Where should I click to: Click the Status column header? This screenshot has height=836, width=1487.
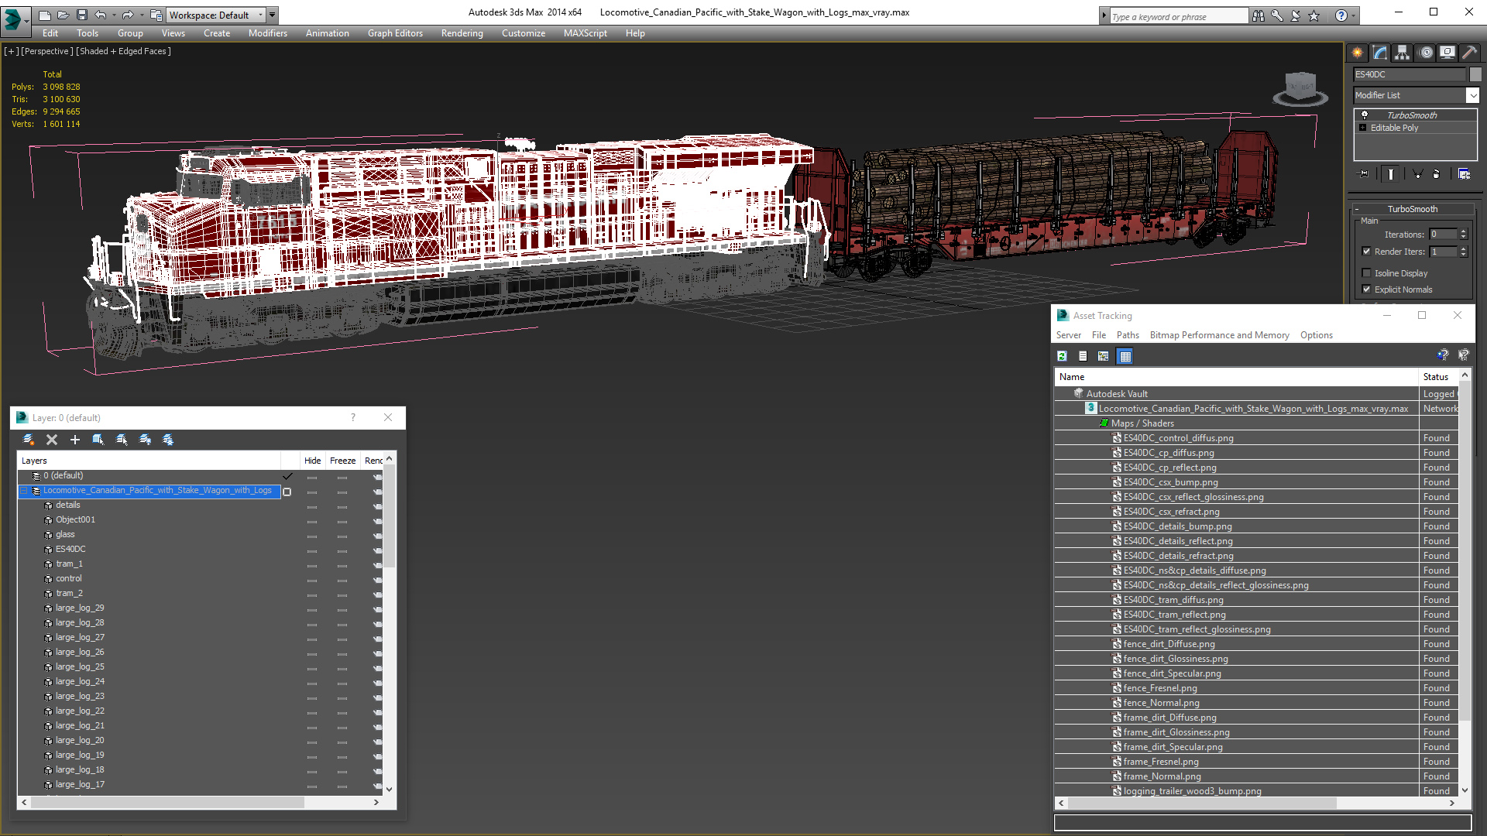tap(1439, 377)
